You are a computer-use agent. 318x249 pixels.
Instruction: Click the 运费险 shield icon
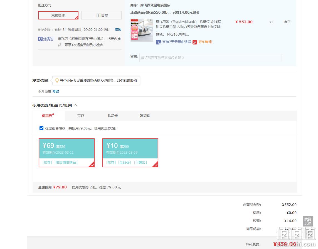tap(40, 39)
